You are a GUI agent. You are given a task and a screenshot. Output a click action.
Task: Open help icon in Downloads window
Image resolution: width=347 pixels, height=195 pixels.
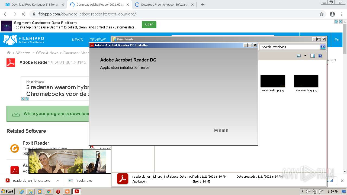[320, 56]
